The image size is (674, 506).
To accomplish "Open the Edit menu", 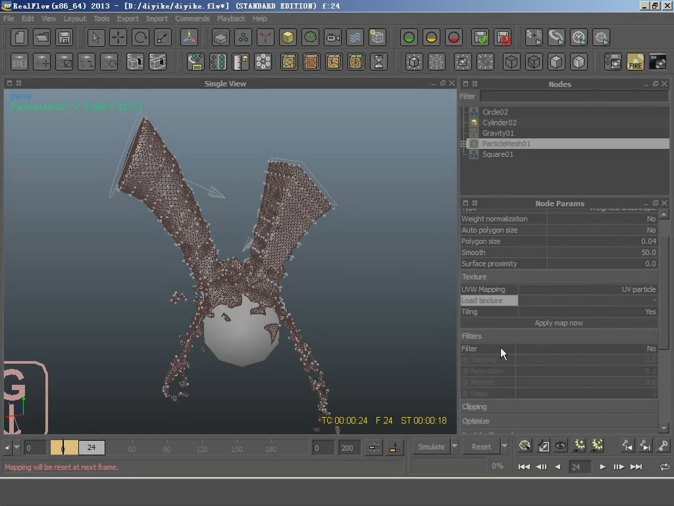I will click(28, 18).
